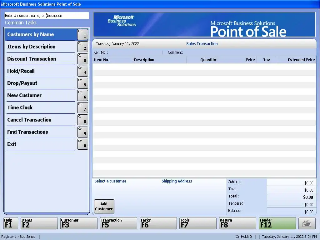The image size is (320, 240).
Task: Open the Transaction F5 menu button
Action: point(118,223)
